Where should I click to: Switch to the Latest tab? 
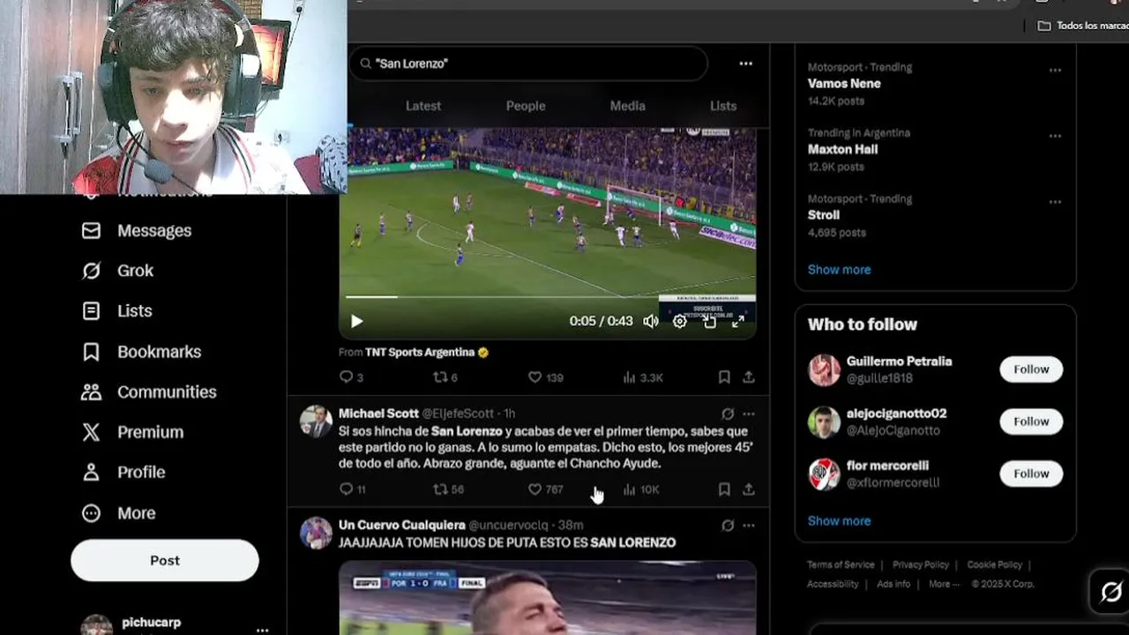click(423, 106)
